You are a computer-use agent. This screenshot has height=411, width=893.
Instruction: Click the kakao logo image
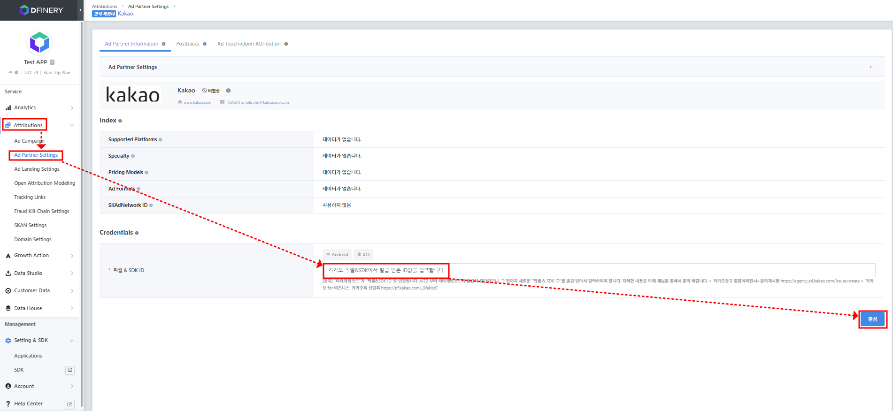[x=133, y=95]
